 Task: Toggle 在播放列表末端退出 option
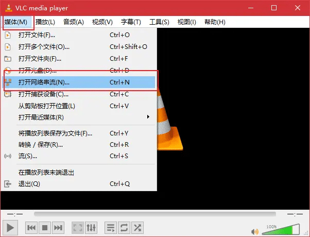pos(79,173)
